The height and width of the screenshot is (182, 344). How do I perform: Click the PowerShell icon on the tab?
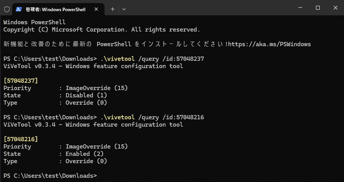click(x=19, y=9)
